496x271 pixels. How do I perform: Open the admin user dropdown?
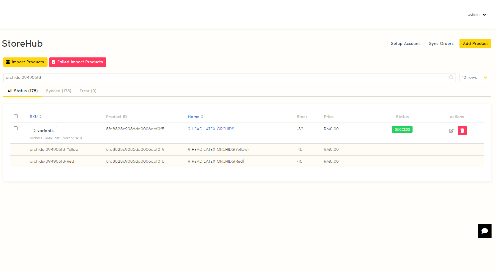[x=477, y=15]
